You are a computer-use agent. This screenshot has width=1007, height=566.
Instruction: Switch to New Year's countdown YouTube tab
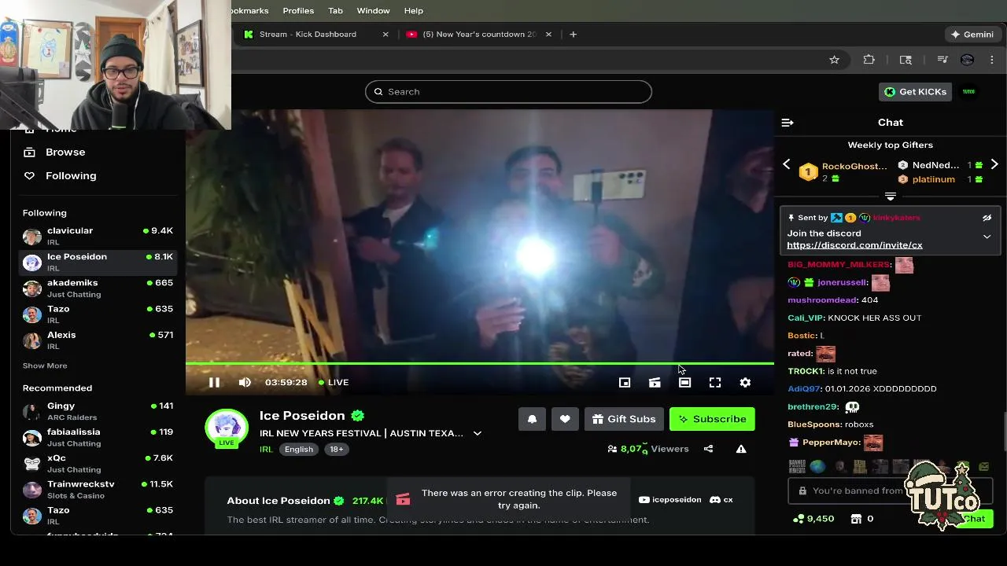(x=479, y=35)
